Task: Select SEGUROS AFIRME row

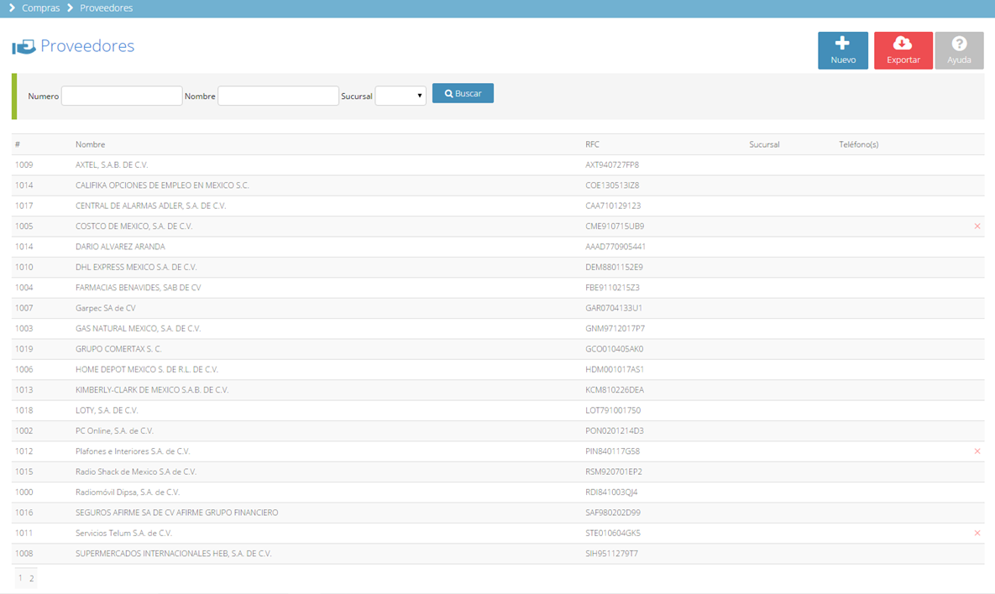Action: pyautogui.click(x=498, y=513)
